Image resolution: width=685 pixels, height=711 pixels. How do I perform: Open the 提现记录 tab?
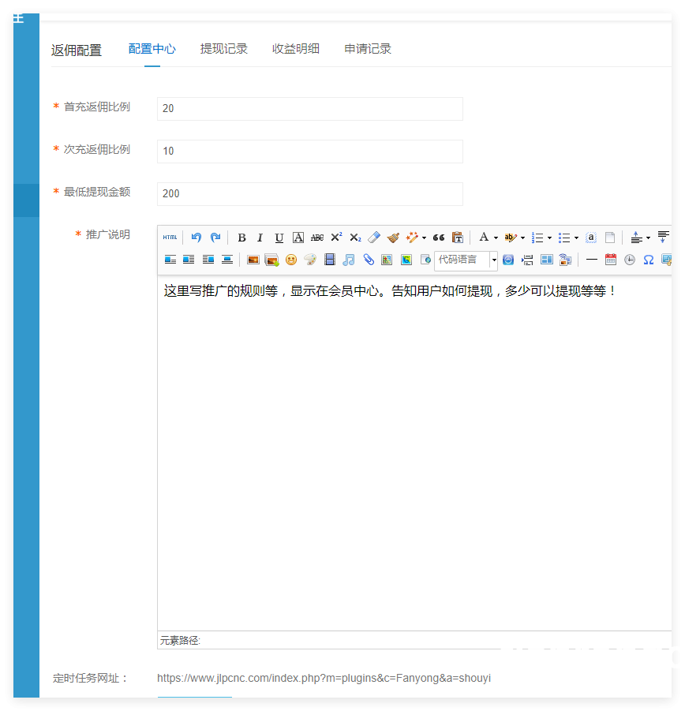224,49
